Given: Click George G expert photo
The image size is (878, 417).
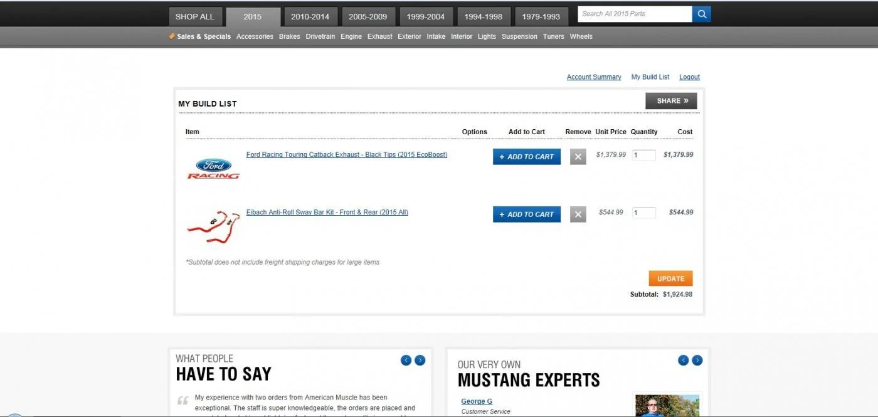Looking at the screenshot, I should (x=667, y=406).
